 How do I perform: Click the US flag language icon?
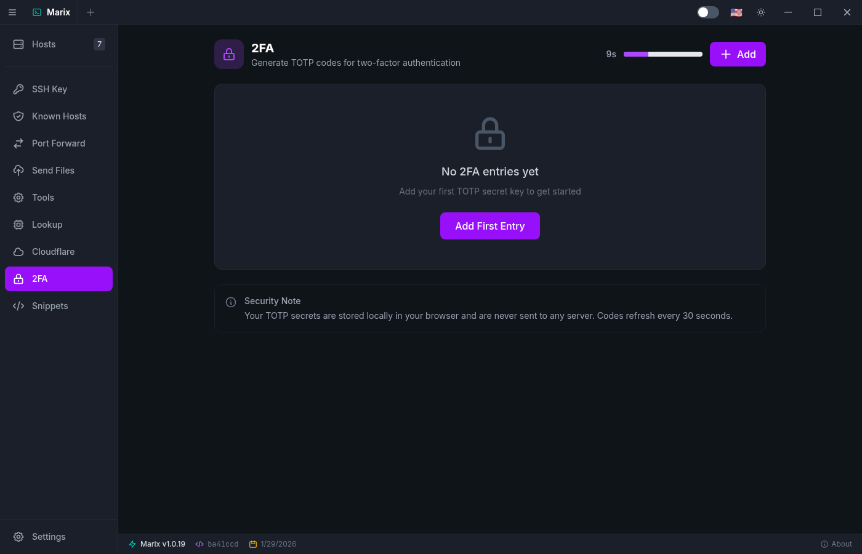(736, 12)
